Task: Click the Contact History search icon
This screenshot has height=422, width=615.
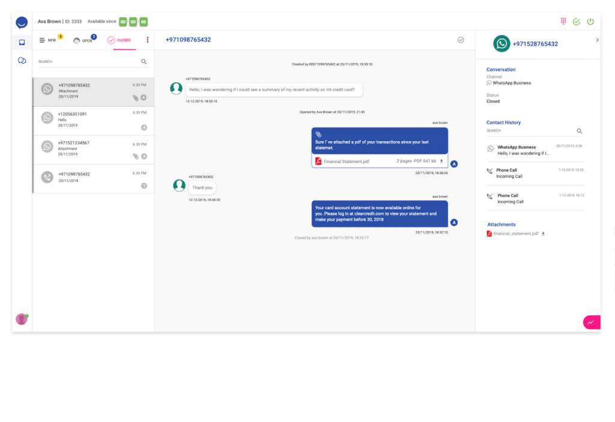Action: [580, 131]
